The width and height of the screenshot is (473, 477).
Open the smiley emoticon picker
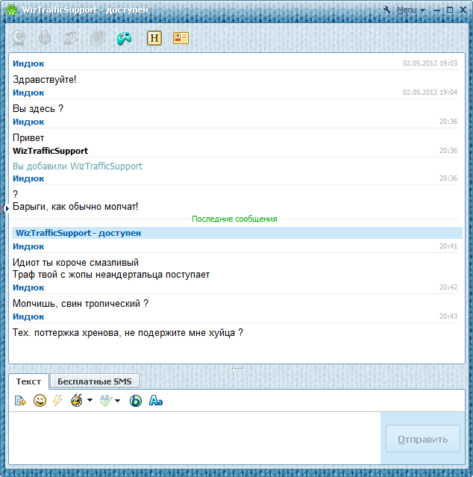tap(40, 401)
